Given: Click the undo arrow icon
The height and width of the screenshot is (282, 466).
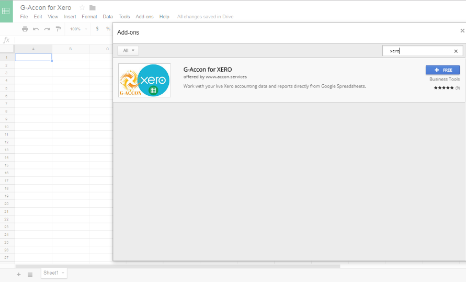Looking at the screenshot, I should (x=36, y=29).
